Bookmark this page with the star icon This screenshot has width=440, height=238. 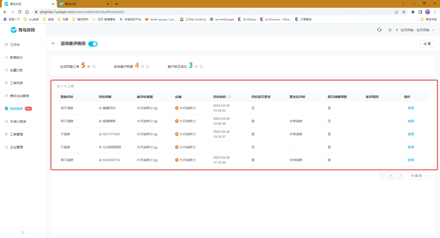[x=404, y=12]
